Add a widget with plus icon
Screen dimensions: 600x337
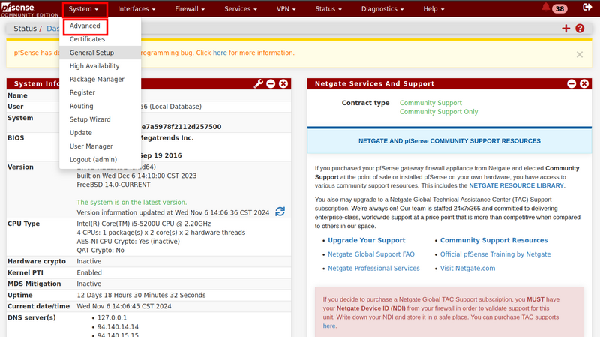point(566,29)
